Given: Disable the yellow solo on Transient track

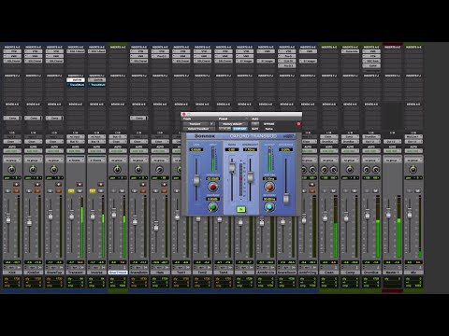Looking at the screenshot, I should tap(71, 190).
